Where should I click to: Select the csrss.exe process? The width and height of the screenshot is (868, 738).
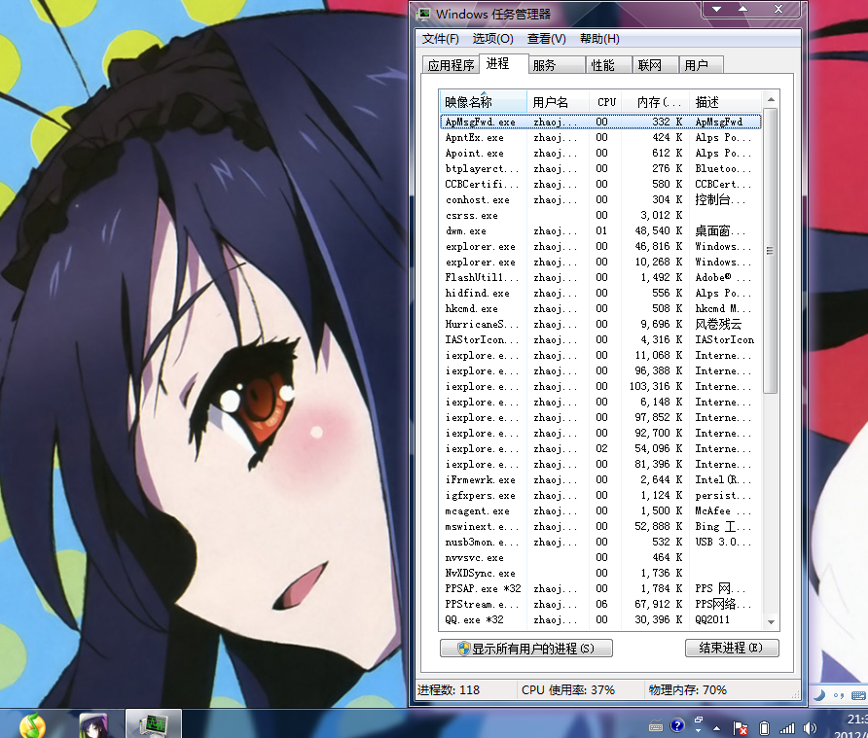tap(600, 215)
